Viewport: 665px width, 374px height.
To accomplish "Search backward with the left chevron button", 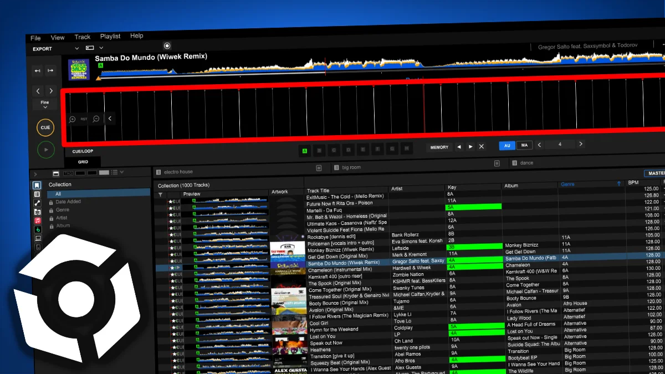I will coord(38,91).
